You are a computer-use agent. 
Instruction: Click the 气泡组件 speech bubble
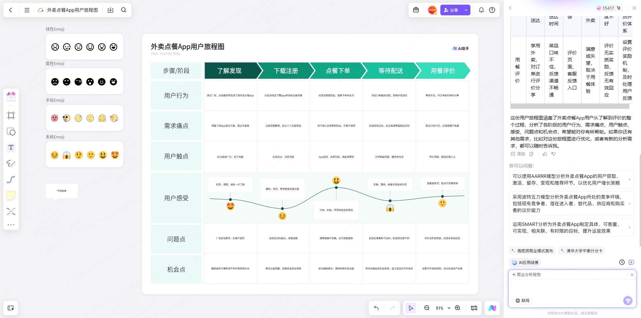coord(62,191)
